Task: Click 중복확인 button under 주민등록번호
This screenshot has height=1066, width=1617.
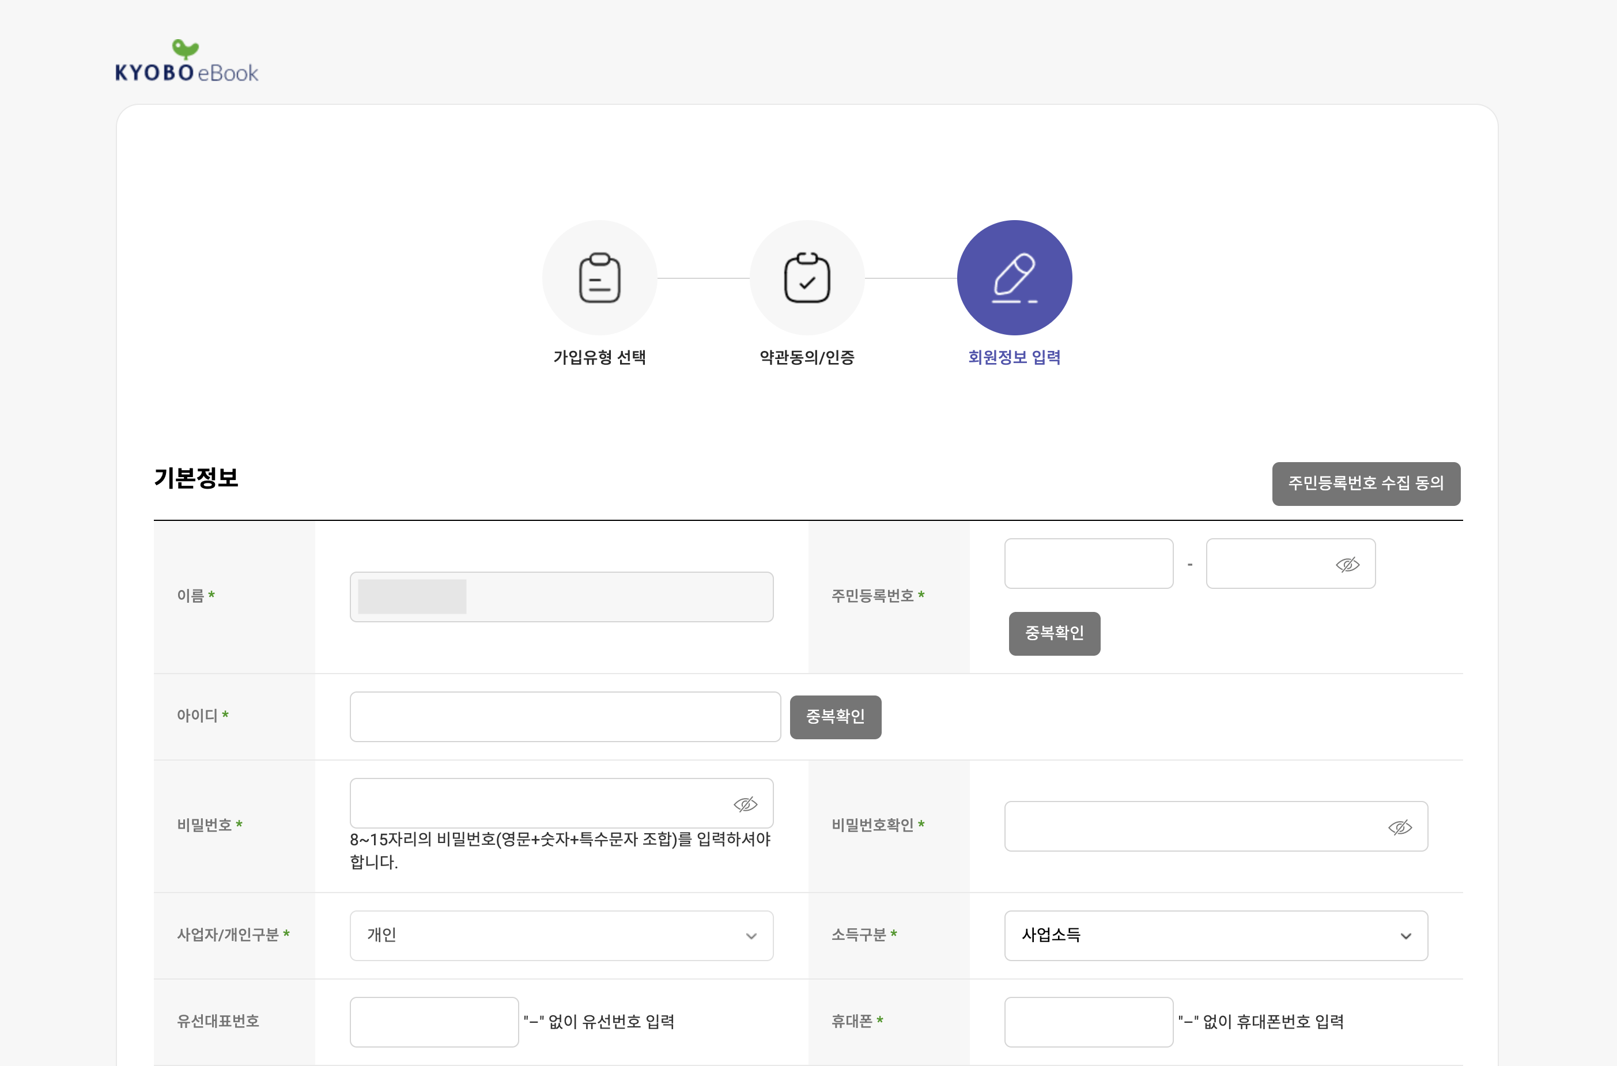Action: pyautogui.click(x=1054, y=634)
